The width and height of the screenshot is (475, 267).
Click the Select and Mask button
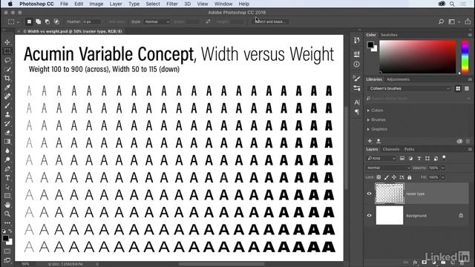coord(270,22)
